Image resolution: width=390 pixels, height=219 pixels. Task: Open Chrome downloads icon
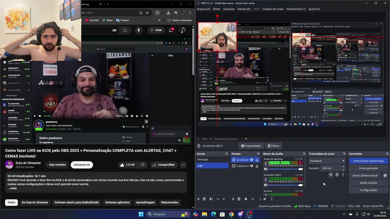tap(168, 13)
